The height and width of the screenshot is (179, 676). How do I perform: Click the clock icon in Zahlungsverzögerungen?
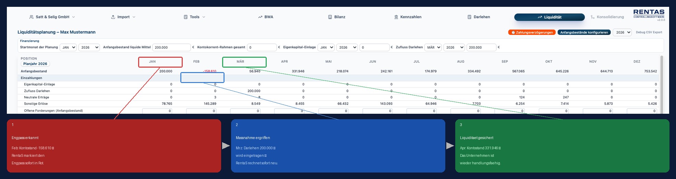click(x=513, y=32)
